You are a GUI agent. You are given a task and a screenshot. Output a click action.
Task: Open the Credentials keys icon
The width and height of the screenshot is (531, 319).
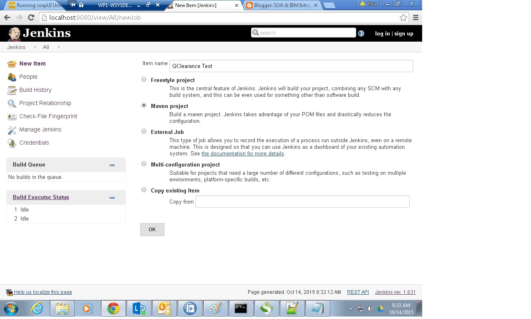point(12,143)
